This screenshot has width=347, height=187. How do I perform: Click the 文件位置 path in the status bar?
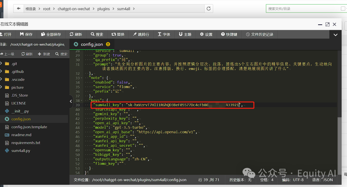point(130,180)
